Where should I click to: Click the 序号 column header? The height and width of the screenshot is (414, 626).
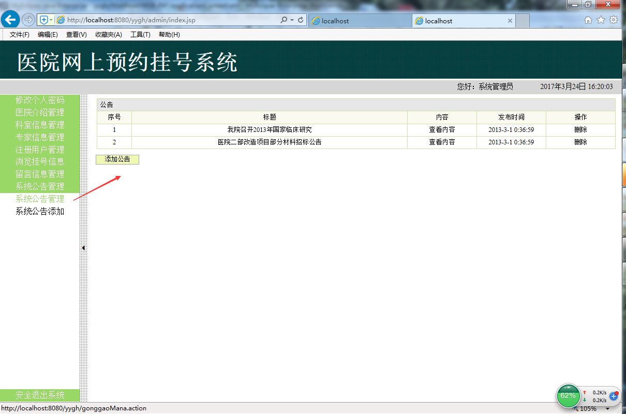[114, 117]
